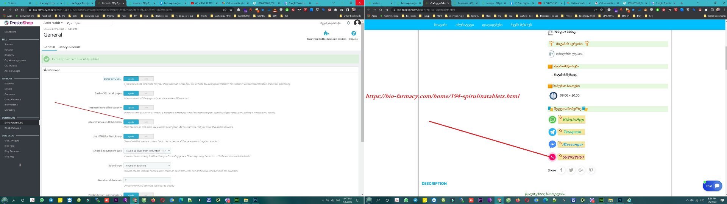Image resolution: width=727 pixels, height=204 pixels.
Task: Set Включить SSL to No
Action: pyautogui.click(x=146, y=79)
